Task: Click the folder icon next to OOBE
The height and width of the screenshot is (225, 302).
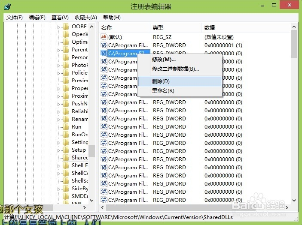Action: tap(66, 27)
